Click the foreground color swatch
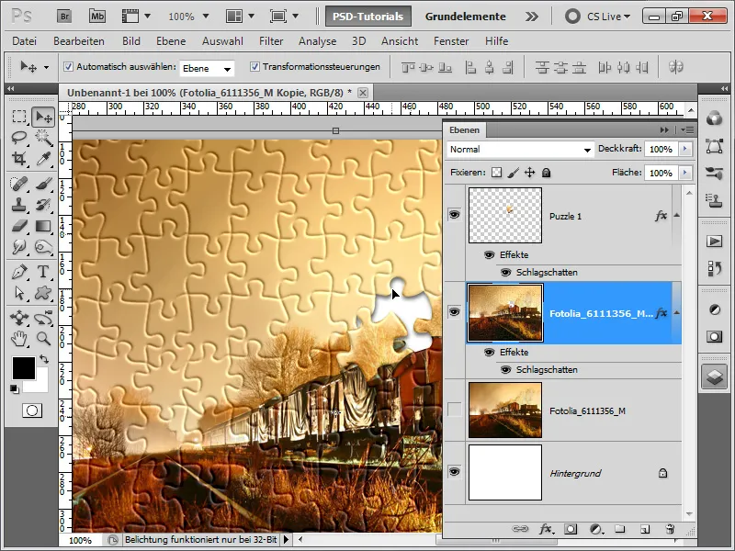Screen dimensions: 735x551 tap(22, 366)
